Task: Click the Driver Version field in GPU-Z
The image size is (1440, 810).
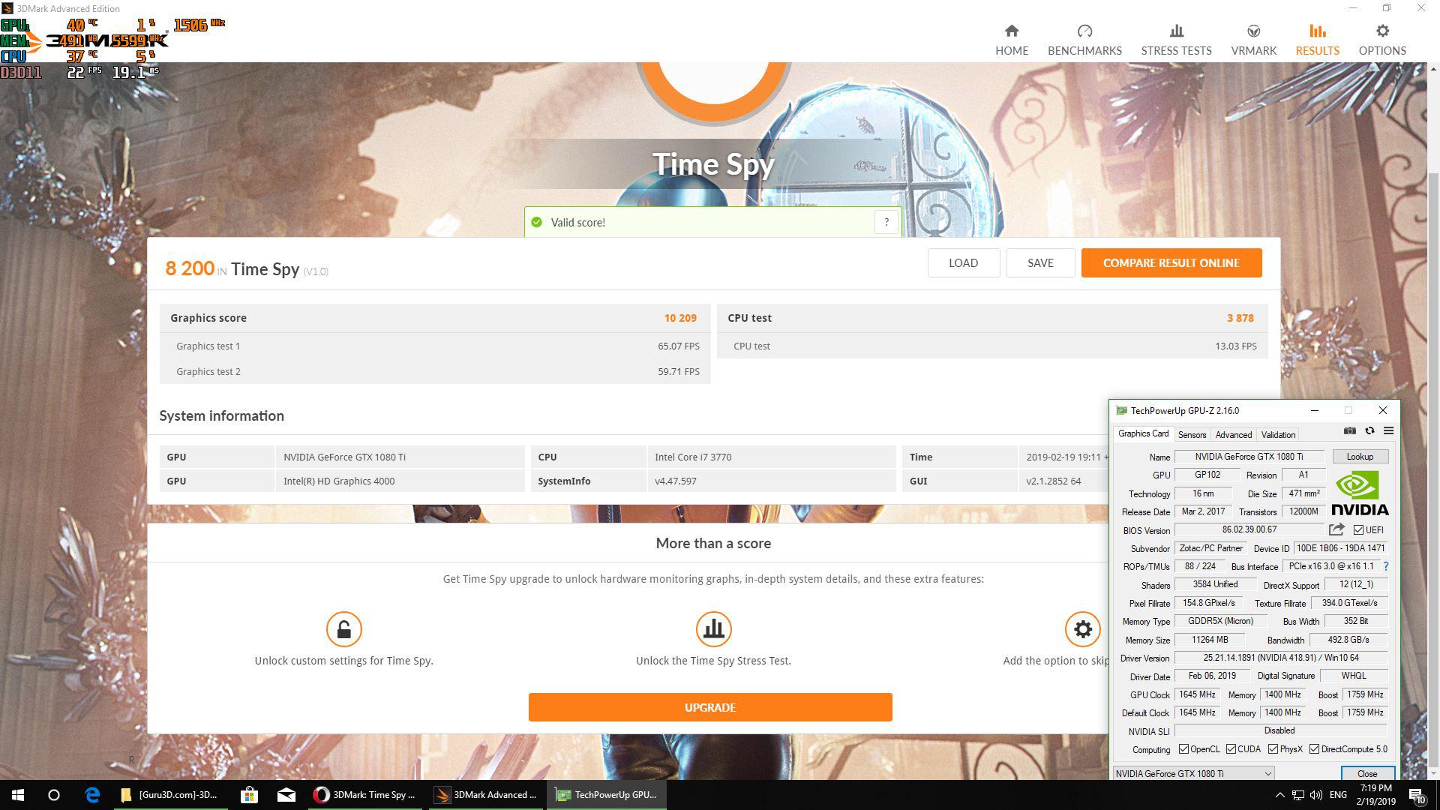Action: point(1281,658)
